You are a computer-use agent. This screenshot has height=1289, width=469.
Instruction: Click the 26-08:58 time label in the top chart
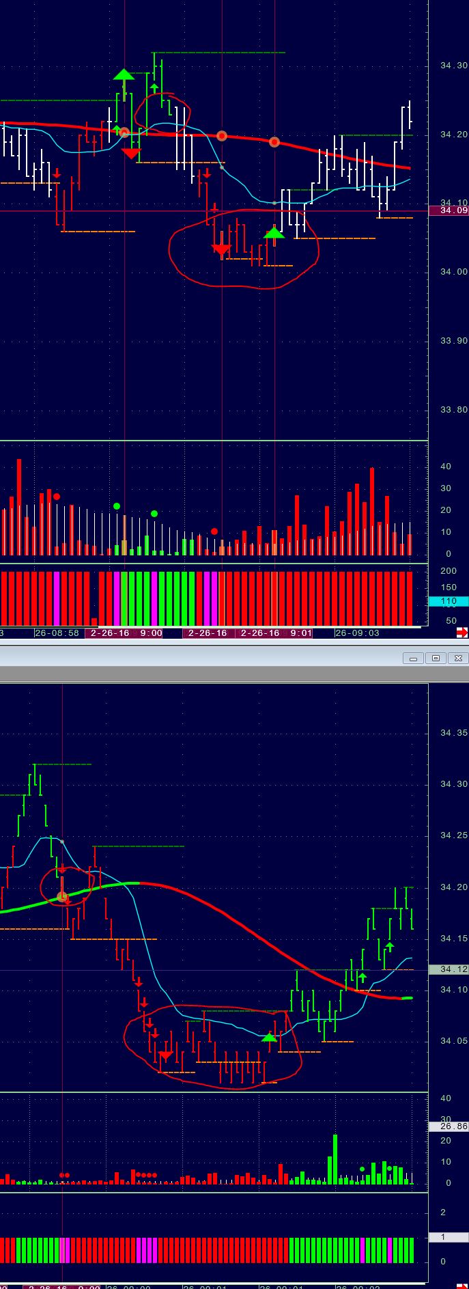click(x=57, y=633)
